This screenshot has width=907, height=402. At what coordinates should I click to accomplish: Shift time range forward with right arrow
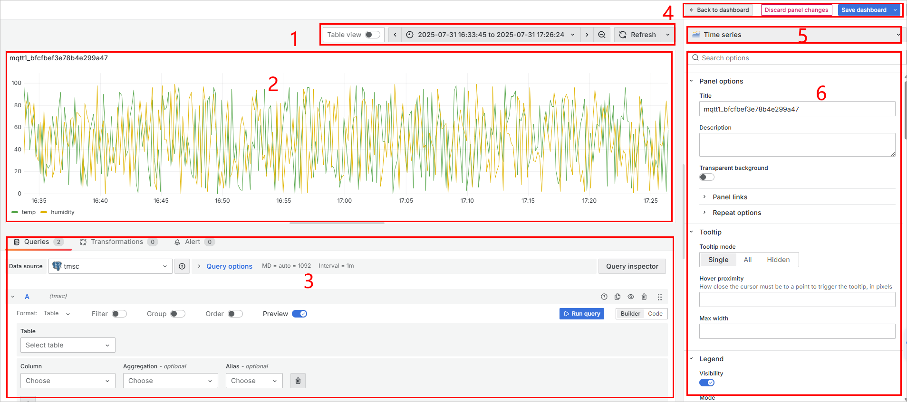pyautogui.click(x=587, y=35)
